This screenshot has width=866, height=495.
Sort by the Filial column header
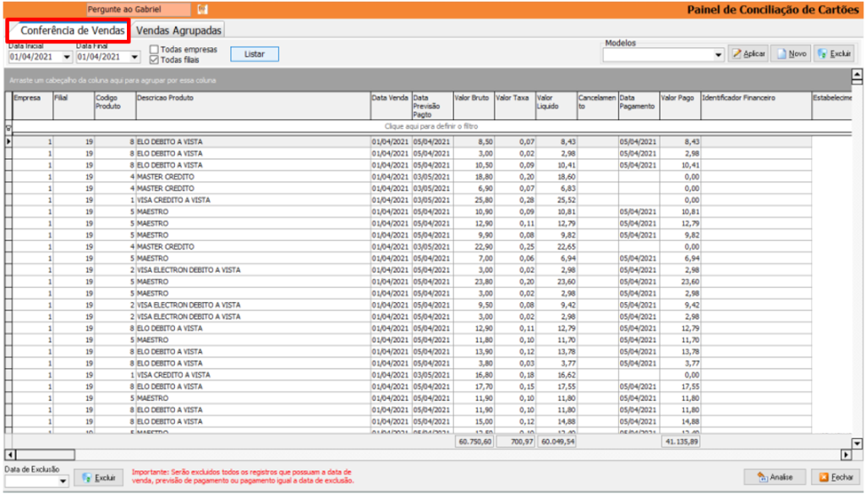click(x=74, y=106)
